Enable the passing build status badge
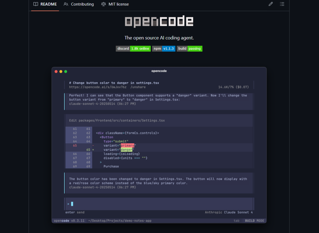 196,48
